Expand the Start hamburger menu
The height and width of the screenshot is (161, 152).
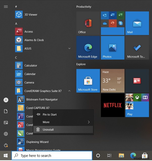coord(6,7)
